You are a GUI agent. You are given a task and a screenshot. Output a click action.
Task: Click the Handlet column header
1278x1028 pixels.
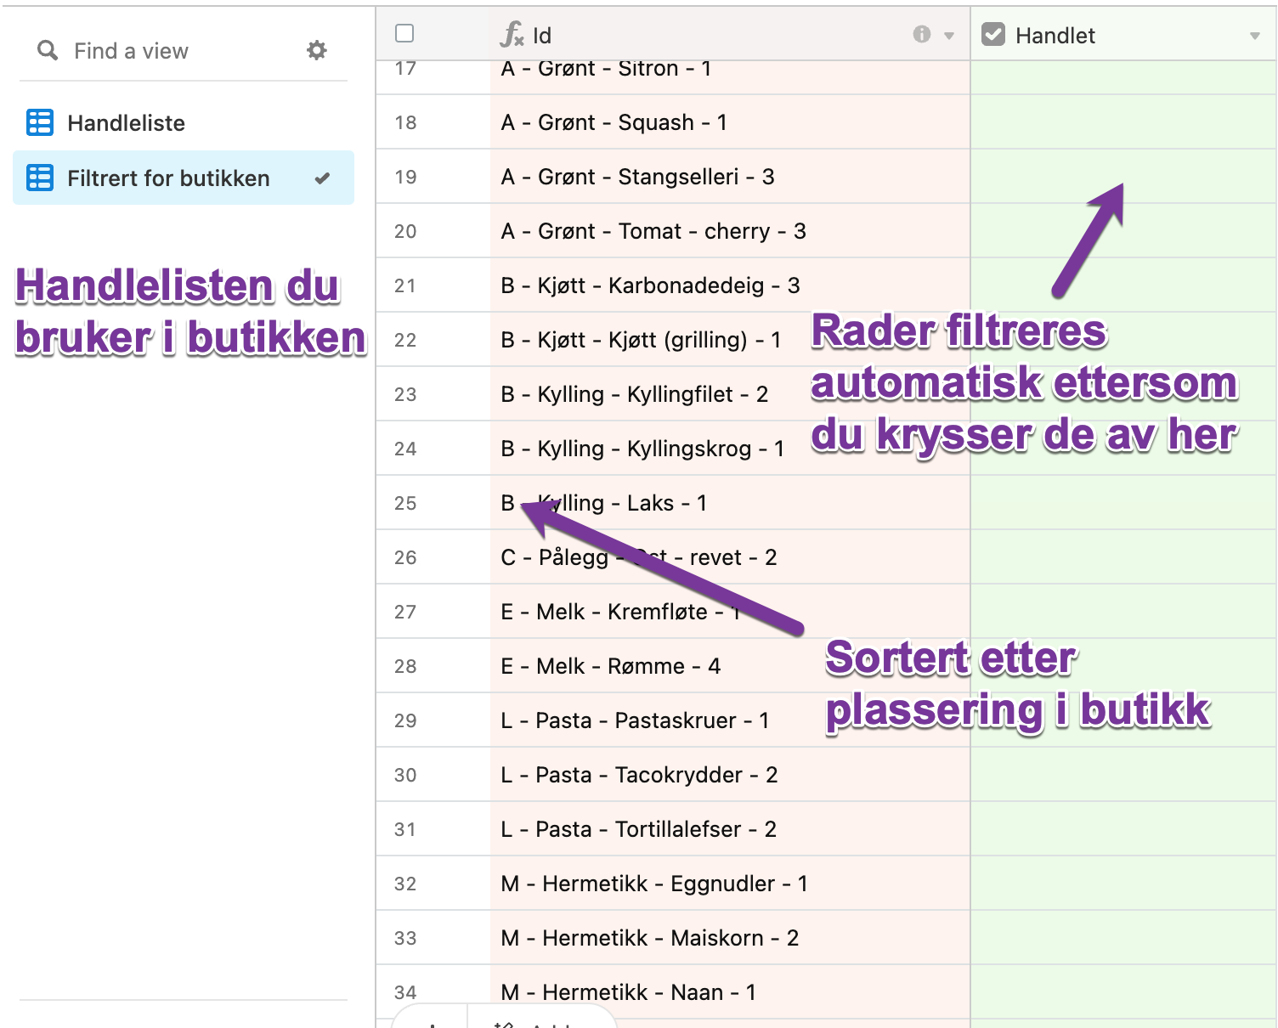tap(1123, 35)
